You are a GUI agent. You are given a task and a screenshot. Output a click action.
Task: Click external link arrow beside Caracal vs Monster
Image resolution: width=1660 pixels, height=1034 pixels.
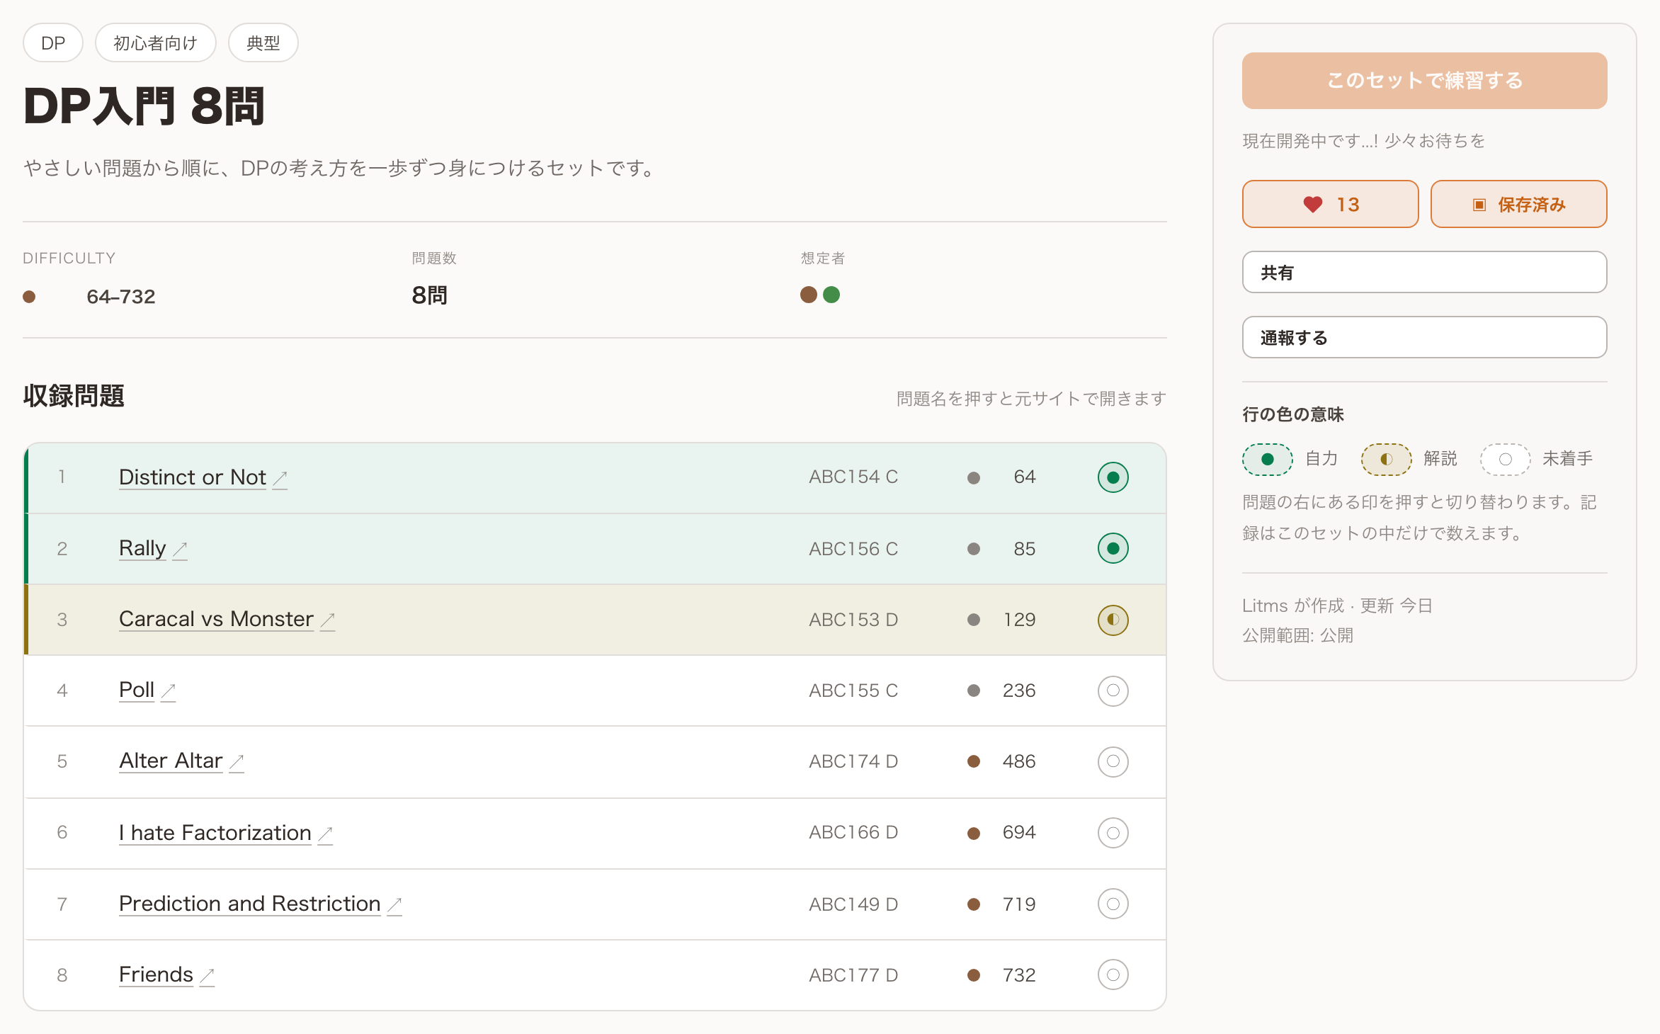pos(328,620)
